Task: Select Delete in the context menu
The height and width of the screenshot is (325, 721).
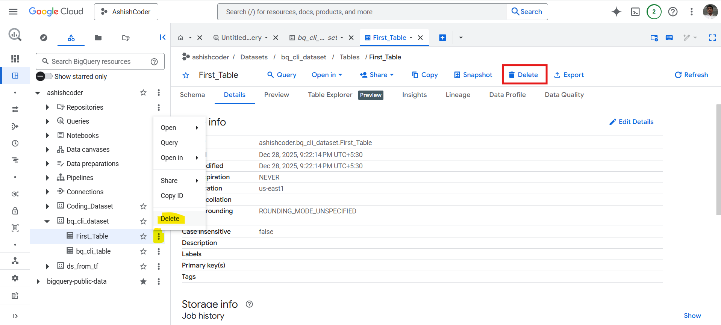Action: (x=179, y=219)
